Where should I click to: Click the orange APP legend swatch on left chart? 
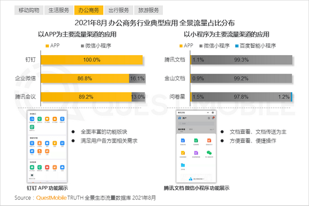click(x=47, y=46)
